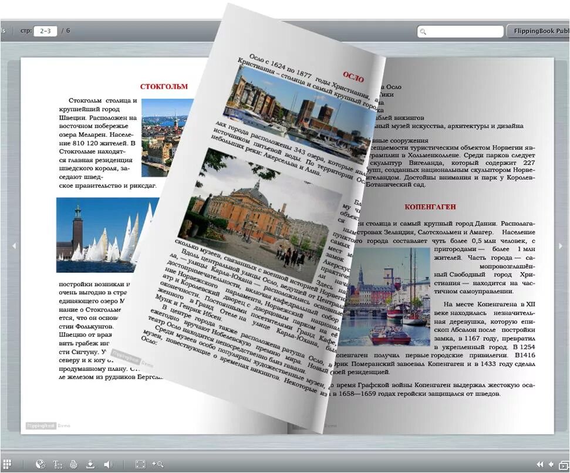The image size is (570, 473).
Task: Toggle the page flip sound
Action: pyautogui.click(x=108, y=464)
